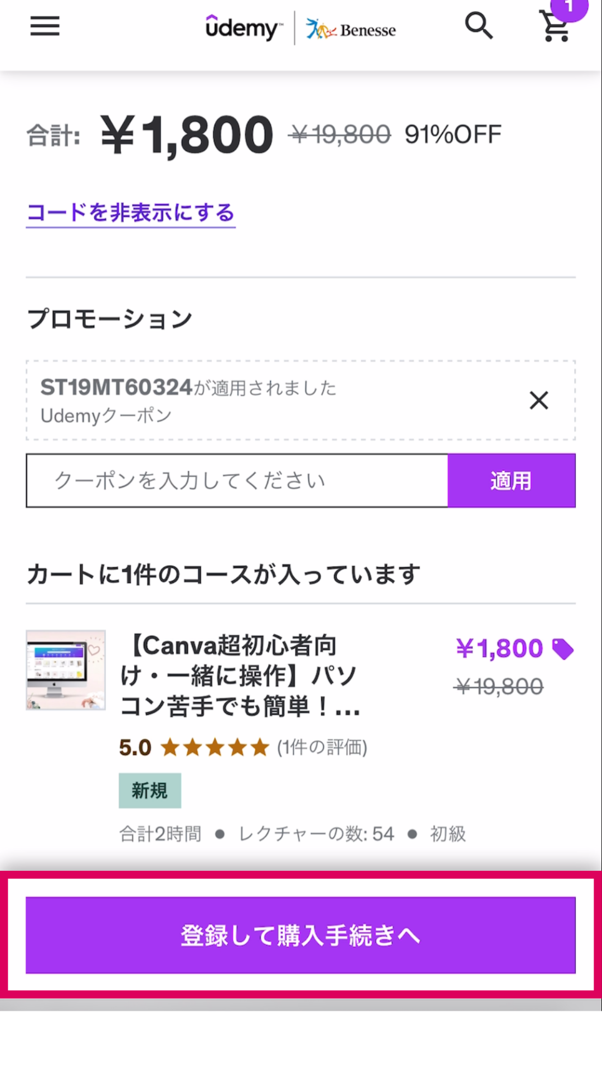Open the hamburger navigation menu

(45, 26)
